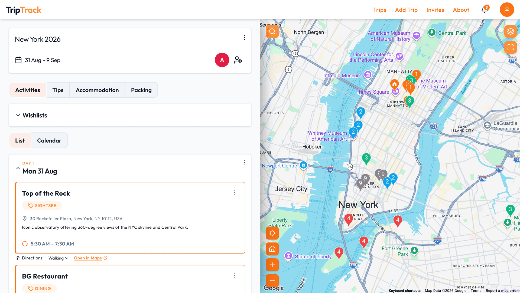Collapse the Mon 31 Aug day
This screenshot has width=520, height=293.
[x=18, y=168]
